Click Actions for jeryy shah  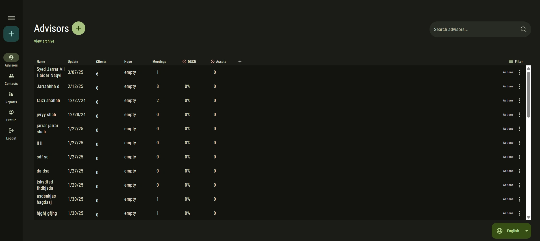[508, 115]
